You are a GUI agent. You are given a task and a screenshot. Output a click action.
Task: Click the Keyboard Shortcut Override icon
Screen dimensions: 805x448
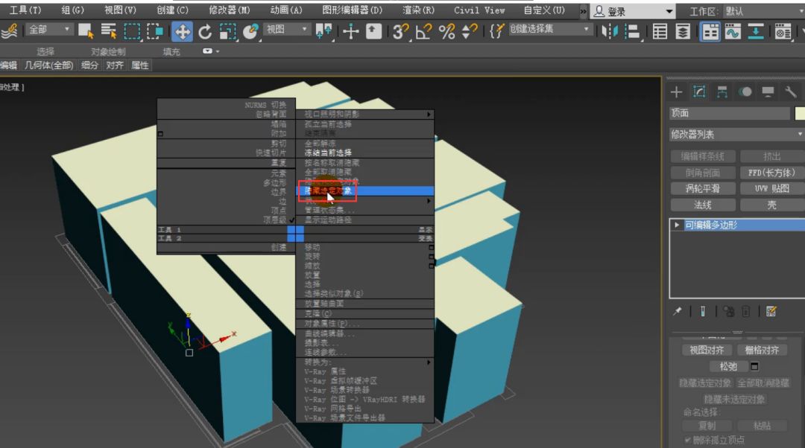pyautogui.click(x=373, y=32)
